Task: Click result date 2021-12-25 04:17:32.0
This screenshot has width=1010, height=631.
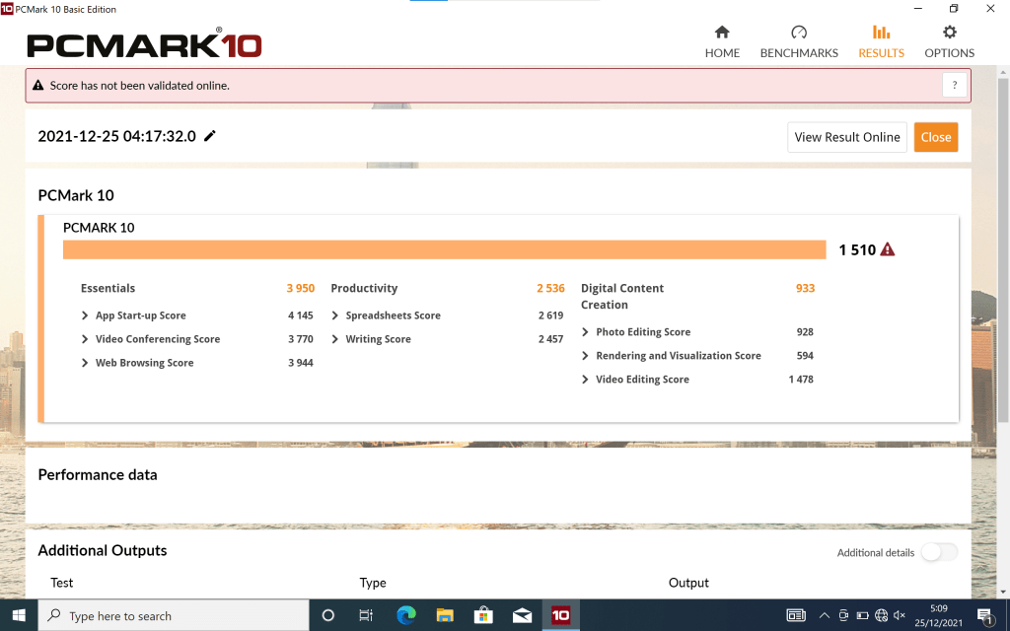Action: [x=116, y=136]
